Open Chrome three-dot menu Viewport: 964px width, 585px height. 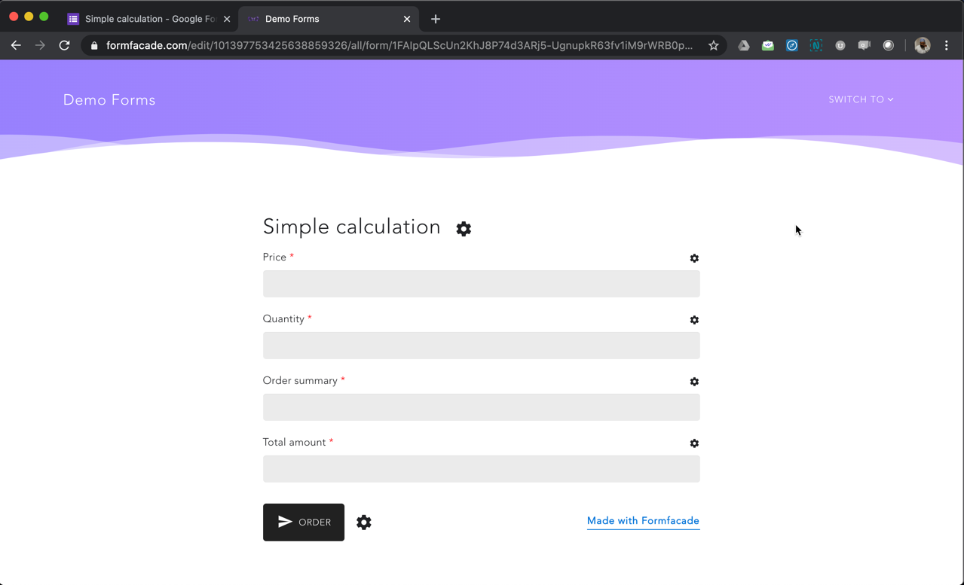(x=947, y=46)
